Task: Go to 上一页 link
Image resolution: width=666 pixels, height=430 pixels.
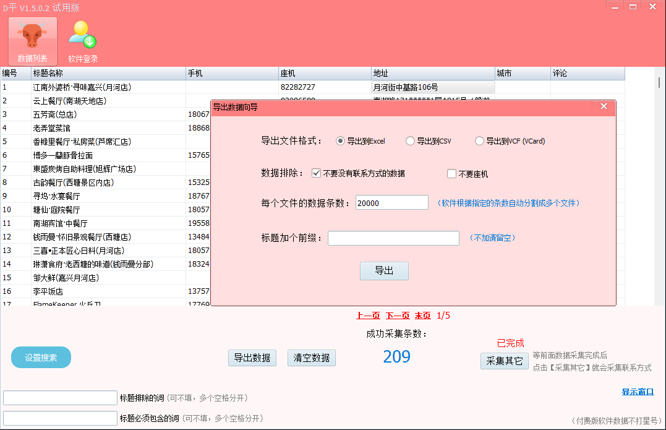Action: (368, 316)
